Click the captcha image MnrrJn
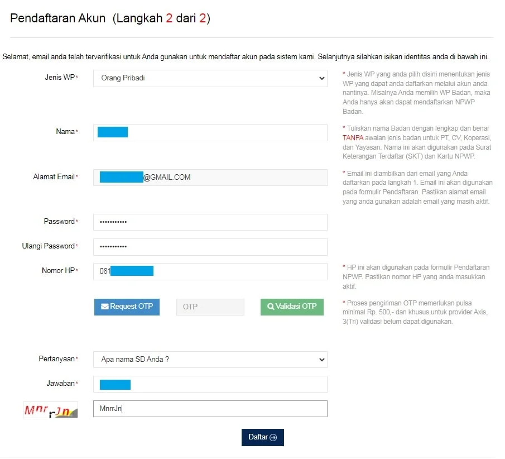The height and width of the screenshot is (459, 505). [x=50, y=410]
